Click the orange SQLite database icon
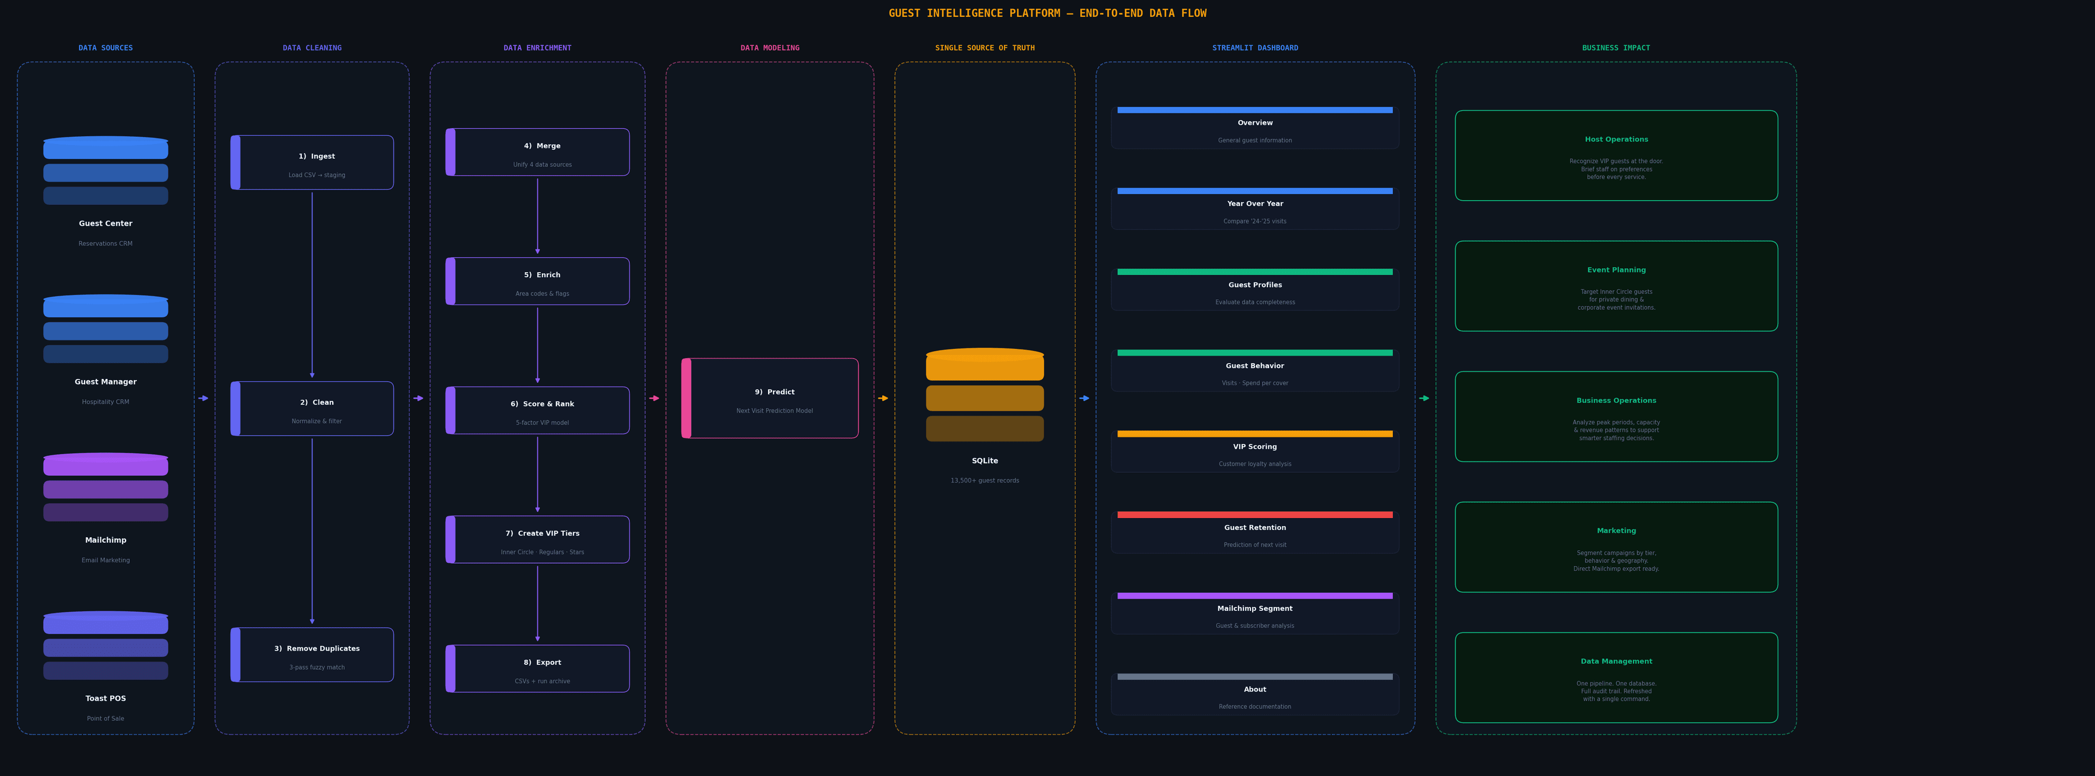This screenshot has height=776, width=2095. coord(985,395)
